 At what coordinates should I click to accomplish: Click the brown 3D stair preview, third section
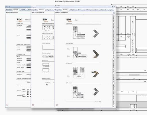95,74
